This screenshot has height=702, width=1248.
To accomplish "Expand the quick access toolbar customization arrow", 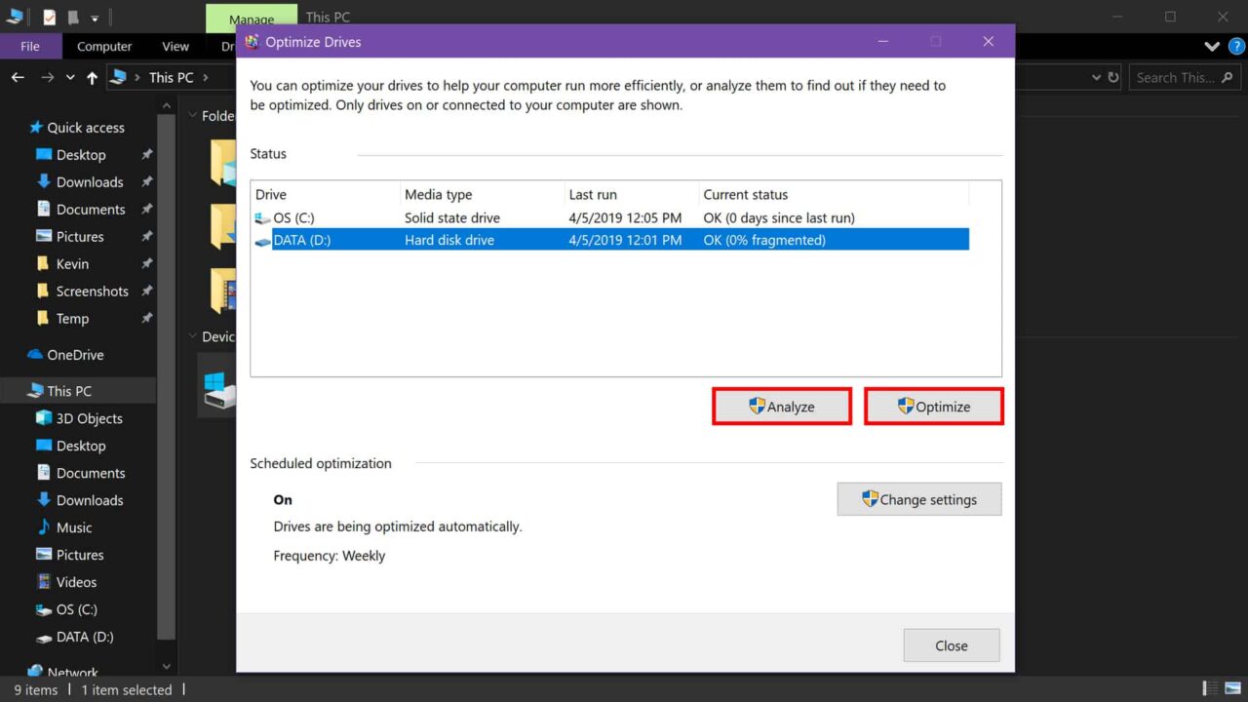I will click(95, 17).
